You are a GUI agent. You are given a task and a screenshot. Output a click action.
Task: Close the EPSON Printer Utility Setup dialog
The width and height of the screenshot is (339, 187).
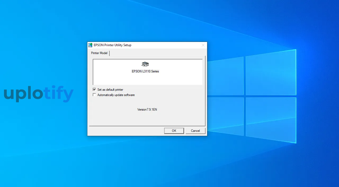pyautogui.click(x=203, y=45)
